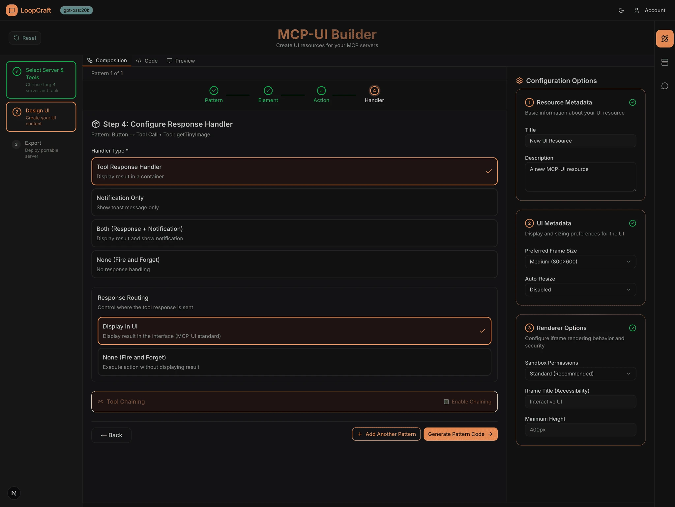Click the Description text area
The image size is (675, 507).
point(580,177)
